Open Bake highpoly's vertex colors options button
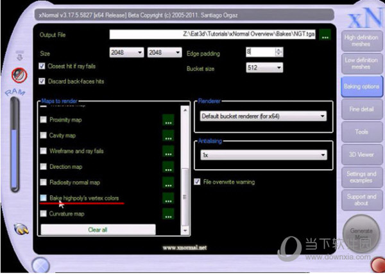The width and height of the screenshot is (385, 274). click(x=168, y=198)
